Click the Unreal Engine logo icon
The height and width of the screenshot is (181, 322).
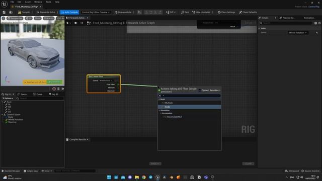tap(4, 4)
